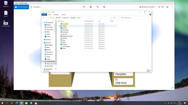Viewport: 188px width, 105px height.
Task: Open the address bar history dropdown
Action: pyautogui.click(x=111, y=18)
